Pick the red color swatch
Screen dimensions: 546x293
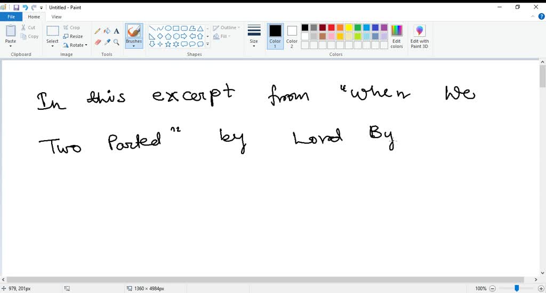(331, 28)
